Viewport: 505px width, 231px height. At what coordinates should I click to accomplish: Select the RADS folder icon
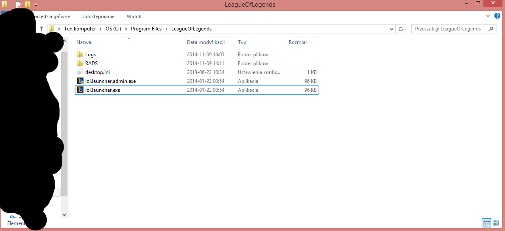coord(80,63)
